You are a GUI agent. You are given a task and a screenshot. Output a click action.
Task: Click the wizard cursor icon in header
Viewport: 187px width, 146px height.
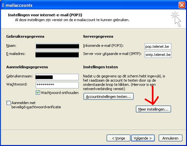tap(176, 19)
